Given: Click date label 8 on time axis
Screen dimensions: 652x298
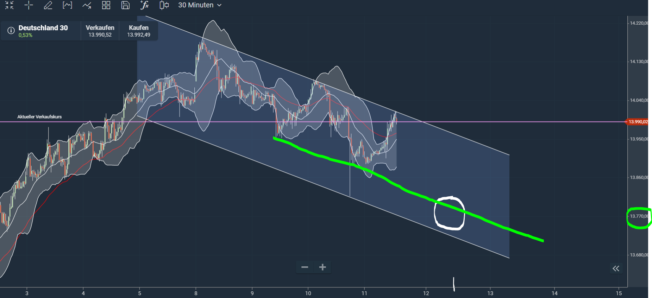Looking at the screenshot, I should (196, 293).
